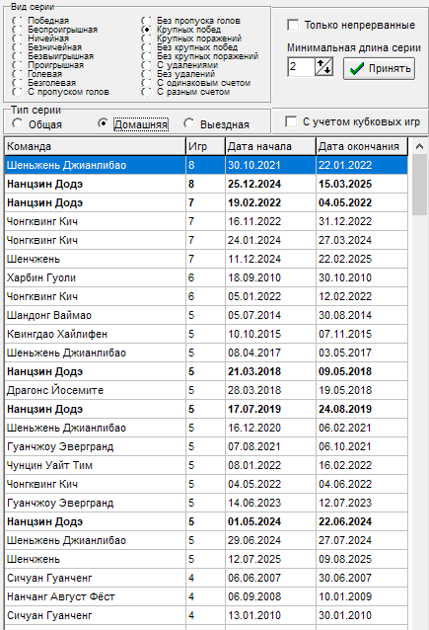
Task: Pick the Голевая series radio button
Action: [x=17, y=74]
